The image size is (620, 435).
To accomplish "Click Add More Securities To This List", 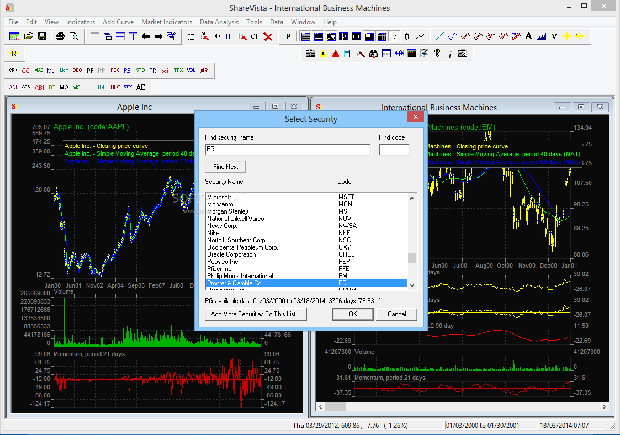I will [x=256, y=314].
